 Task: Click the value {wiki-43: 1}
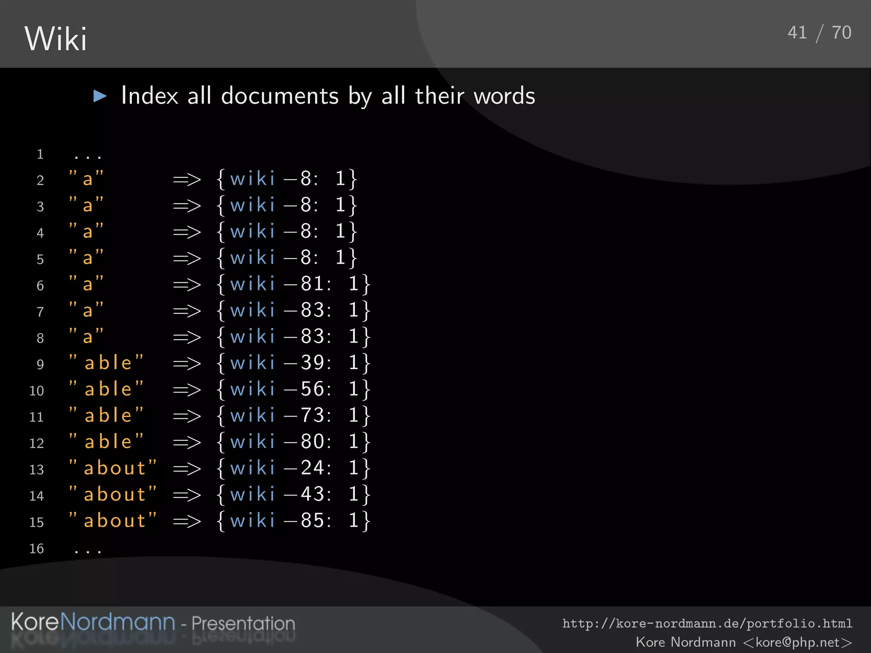[293, 495]
